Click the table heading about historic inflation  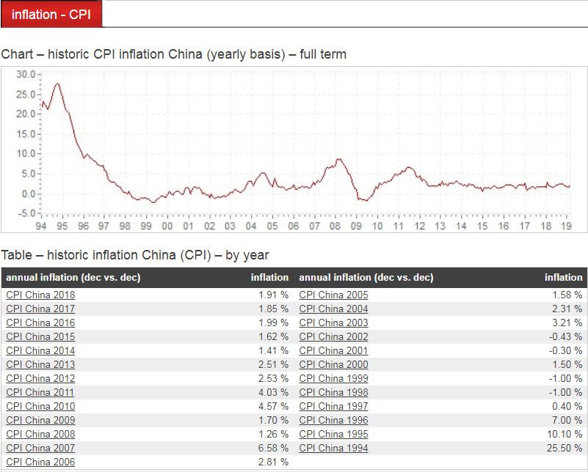(x=135, y=255)
